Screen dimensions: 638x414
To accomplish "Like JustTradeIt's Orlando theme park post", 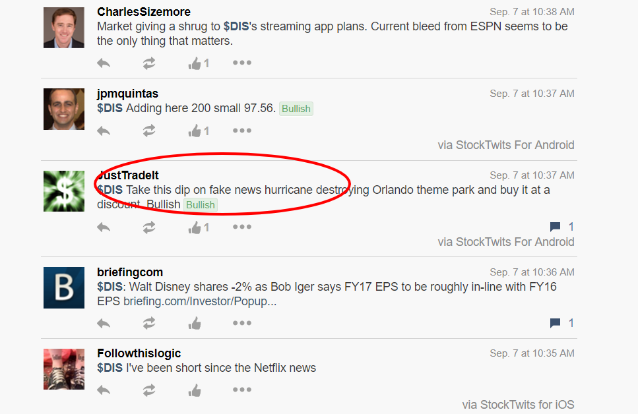I will [x=195, y=227].
